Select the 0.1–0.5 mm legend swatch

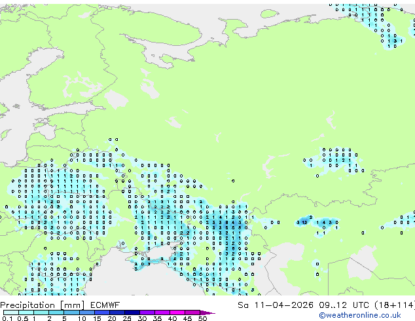[11, 312]
